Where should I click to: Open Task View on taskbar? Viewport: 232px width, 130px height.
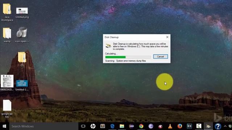pyautogui.click(x=83, y=126)
